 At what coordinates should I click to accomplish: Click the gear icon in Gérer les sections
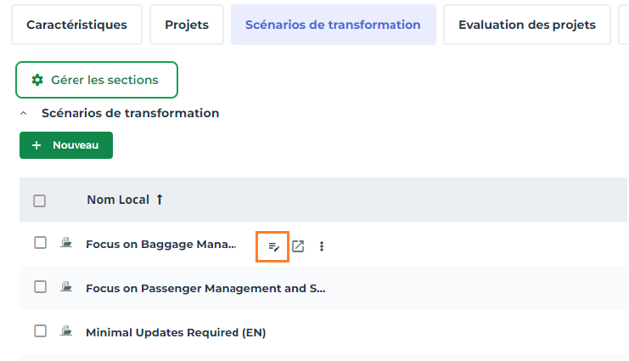coord(37,80)
